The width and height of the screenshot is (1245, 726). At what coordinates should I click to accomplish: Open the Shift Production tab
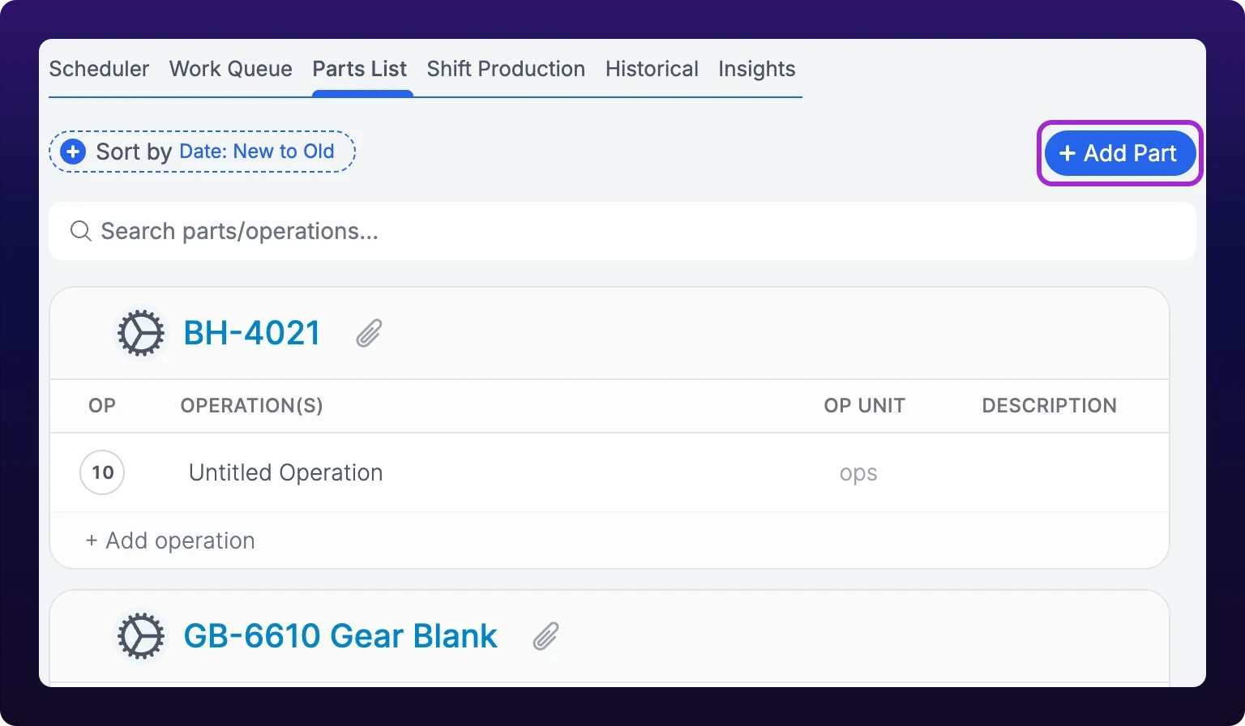click(506, 69)
